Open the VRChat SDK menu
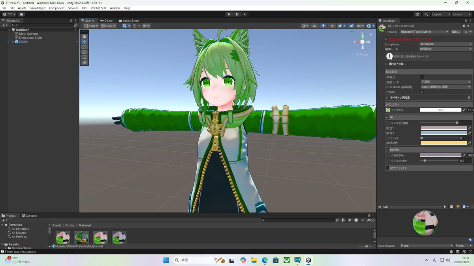Image resolution: width=474 pixels, height=266 pixels. (99, 8)
